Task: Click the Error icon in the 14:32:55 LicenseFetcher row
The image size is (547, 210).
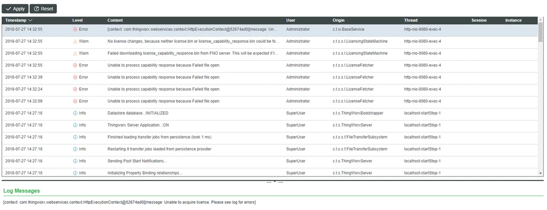Action: [x=75, y=65]
